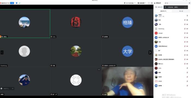
Task: Toggle the microphone for participant wangjie
Action: pos(185,33)
